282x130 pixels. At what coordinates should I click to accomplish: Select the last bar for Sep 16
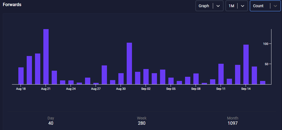click(263, 83)
